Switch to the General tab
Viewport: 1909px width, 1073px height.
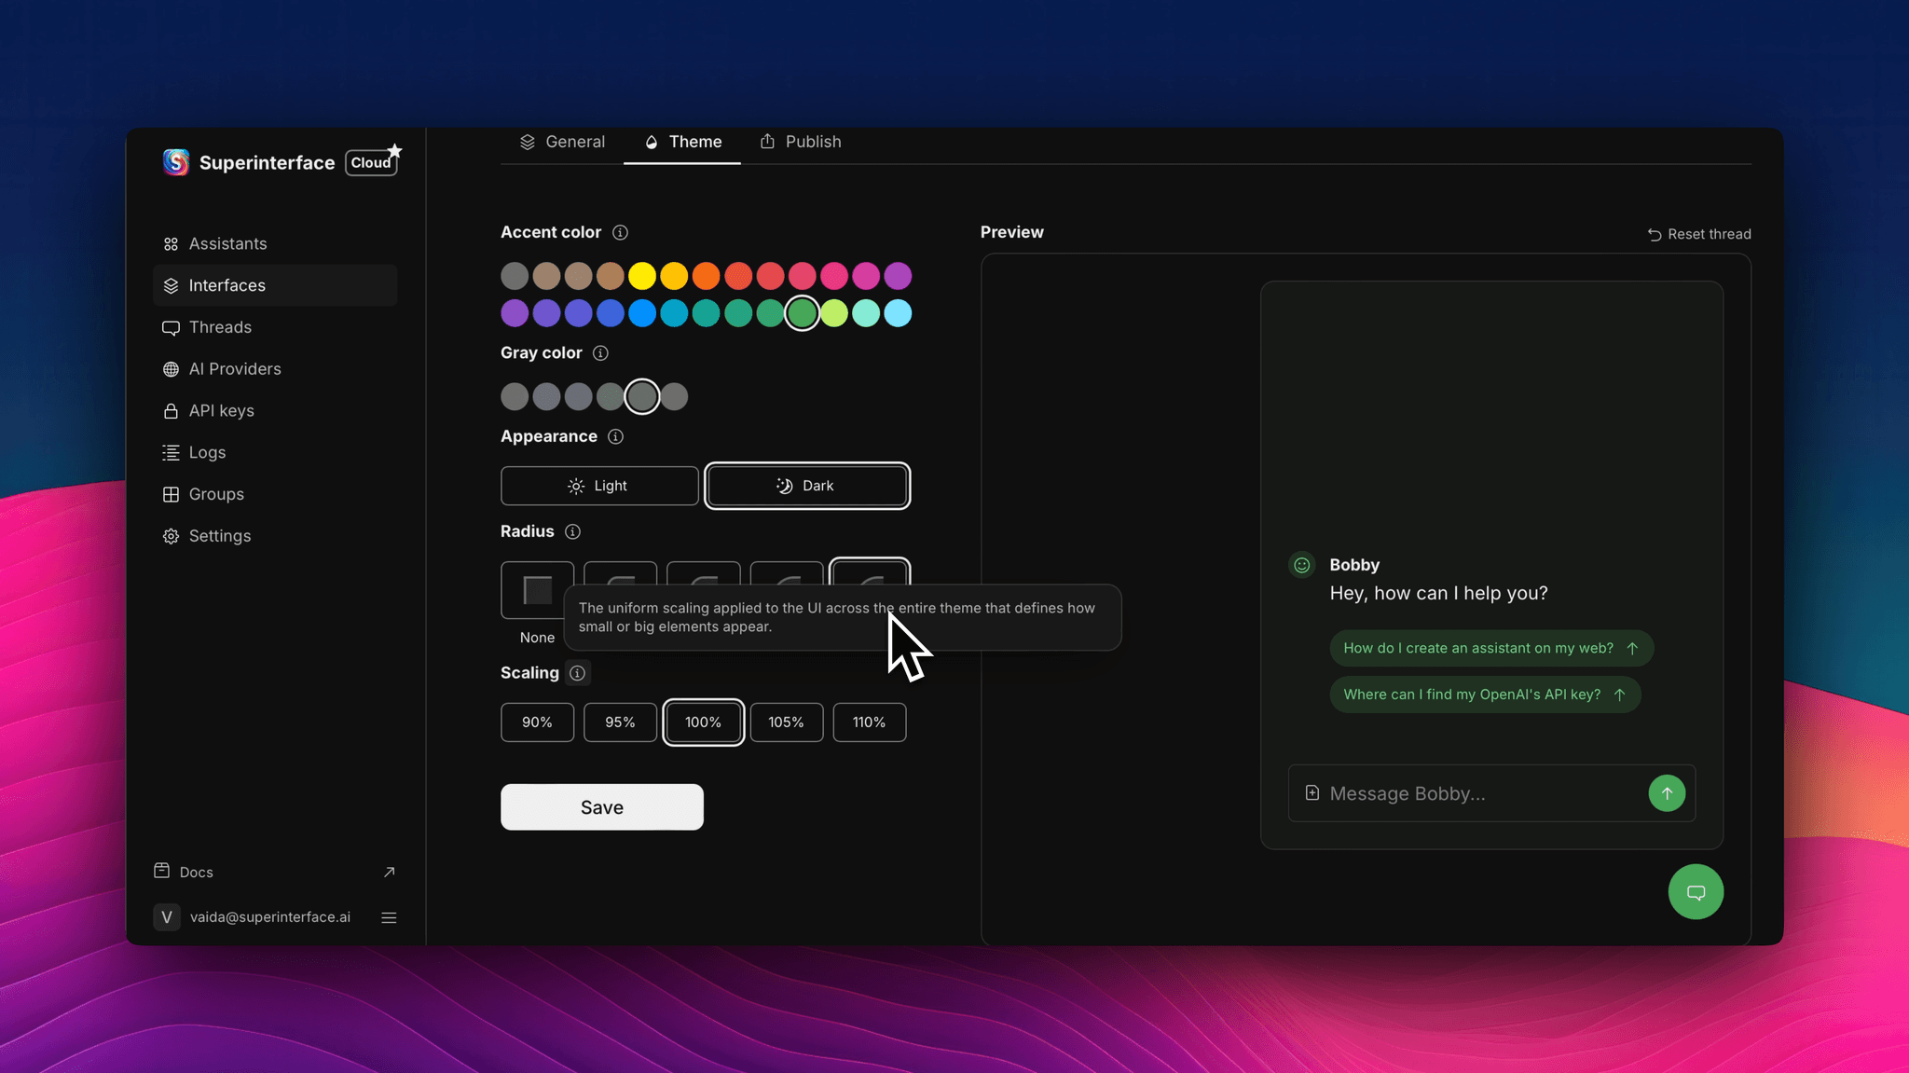click(561, 142)
